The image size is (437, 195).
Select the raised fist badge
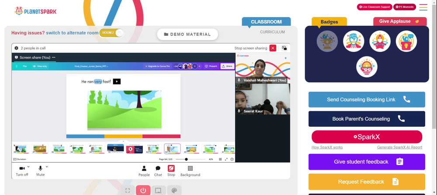(354, 41)
